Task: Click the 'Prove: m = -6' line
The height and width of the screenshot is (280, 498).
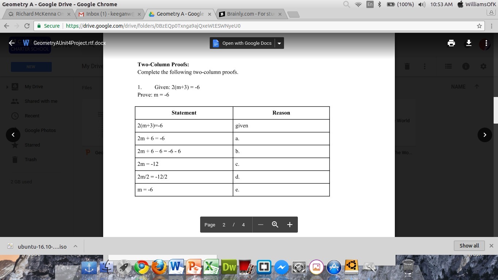Action: pos(153,95)
